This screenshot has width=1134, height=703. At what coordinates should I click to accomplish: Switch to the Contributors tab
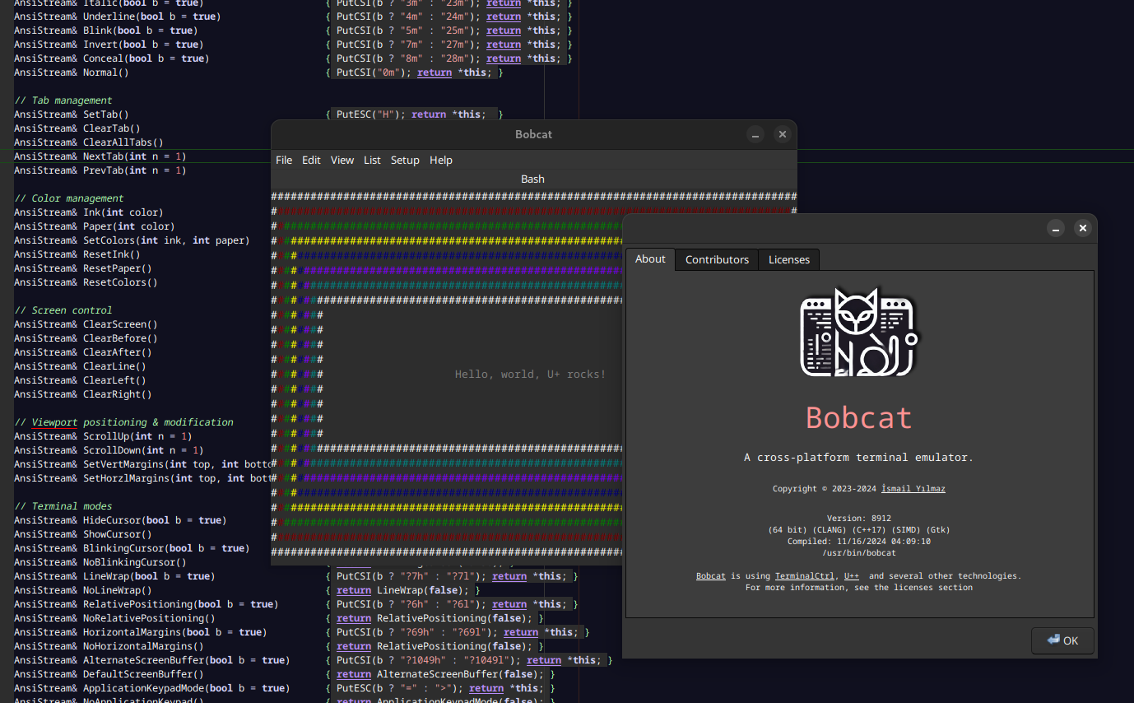[x=717, y=259]
